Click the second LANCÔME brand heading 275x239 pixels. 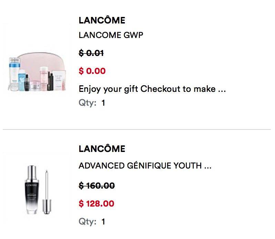click(102, 149)
